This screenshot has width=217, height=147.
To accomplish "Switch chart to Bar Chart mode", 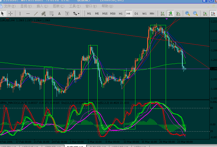I will pos(163,13).
